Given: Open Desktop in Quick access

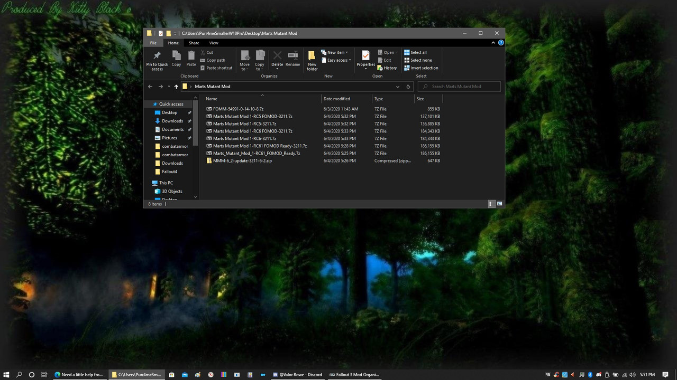Looking at the screenshot, I should coord(169,112).
